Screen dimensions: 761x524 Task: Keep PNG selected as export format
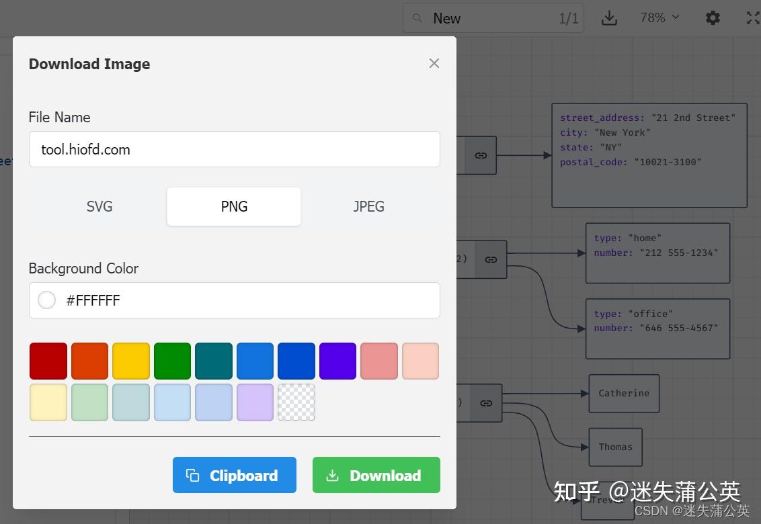coord(233,206)
